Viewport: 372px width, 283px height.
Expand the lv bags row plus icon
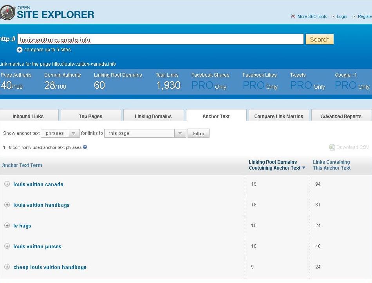point(7,226)
